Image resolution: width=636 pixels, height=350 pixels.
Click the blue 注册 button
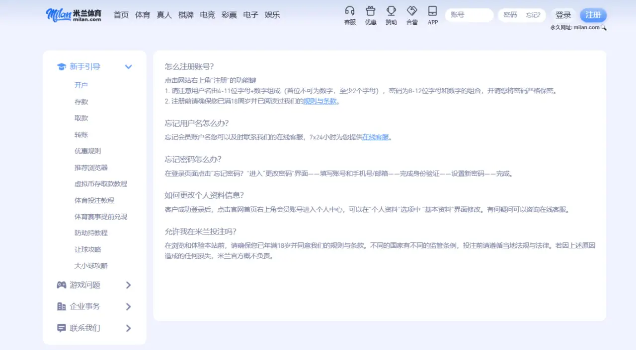pyautogui.click(x=593, y=15)
